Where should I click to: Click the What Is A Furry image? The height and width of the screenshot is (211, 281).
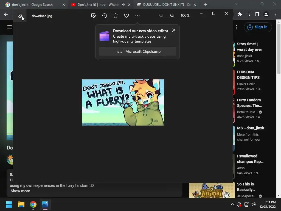pyautogui.click(x=123, y=102)
